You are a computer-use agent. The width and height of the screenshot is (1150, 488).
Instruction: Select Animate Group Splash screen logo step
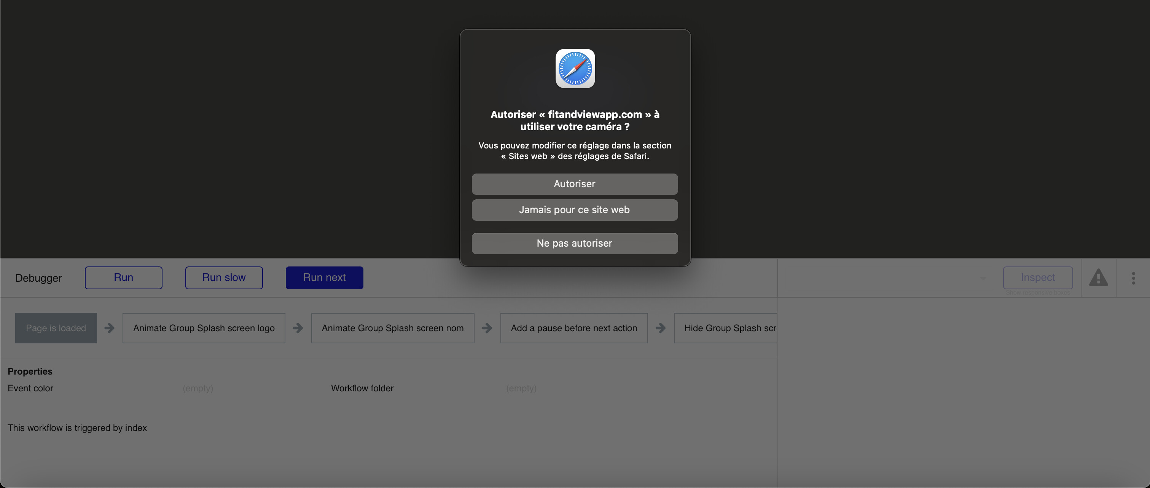(x=204, y=328)
